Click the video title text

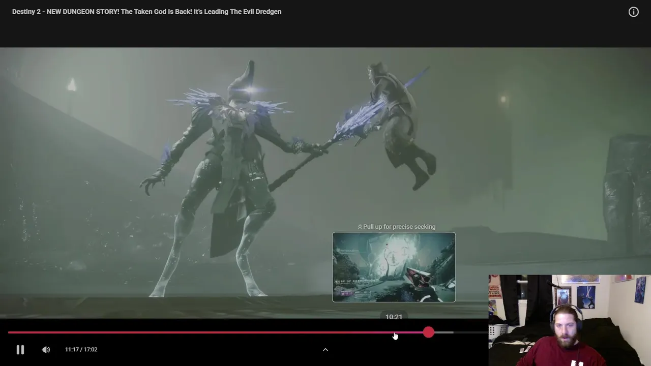click(x=146, y=12)
